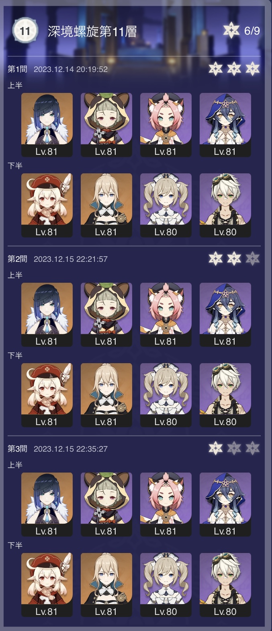This screenshot has height=631, width=272.
Task: Click the 6/9 total star icon
Action: (x=231, y=31)
